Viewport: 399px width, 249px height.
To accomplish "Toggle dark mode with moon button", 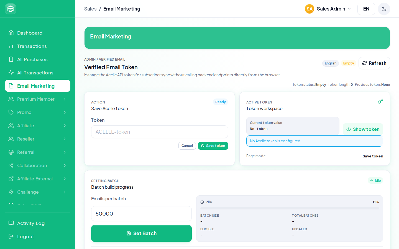I will (384, 9).
